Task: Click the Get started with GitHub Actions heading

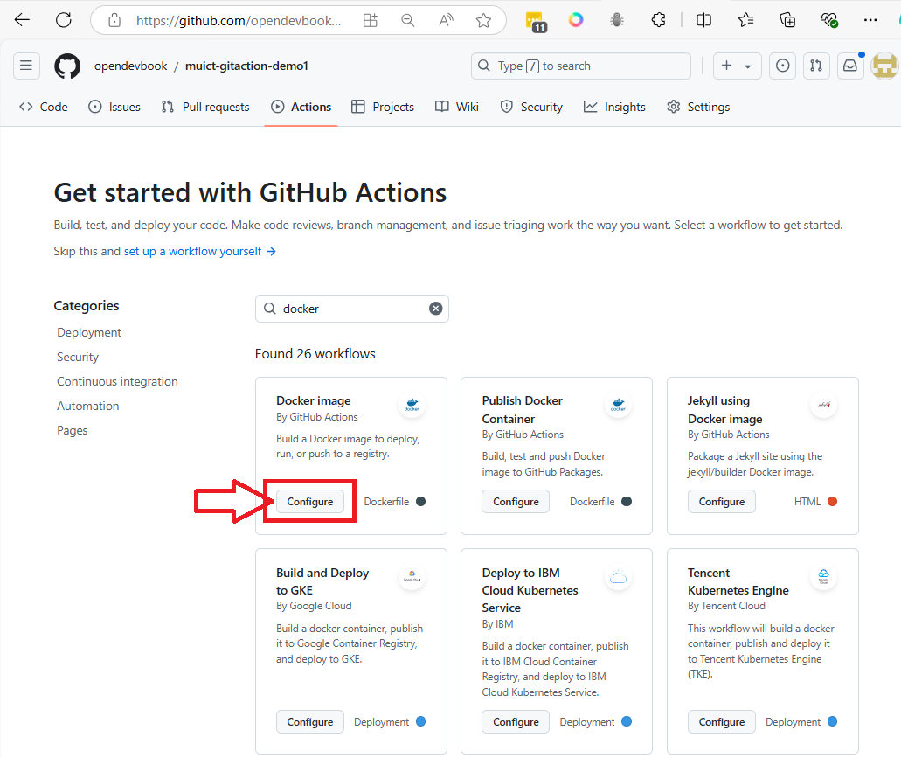Action: pos(250,192)
